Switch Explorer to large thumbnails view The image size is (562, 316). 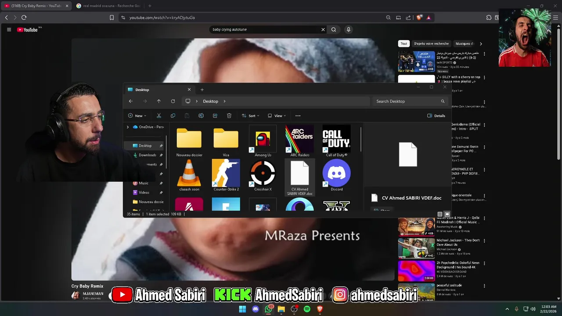point(447,214)
